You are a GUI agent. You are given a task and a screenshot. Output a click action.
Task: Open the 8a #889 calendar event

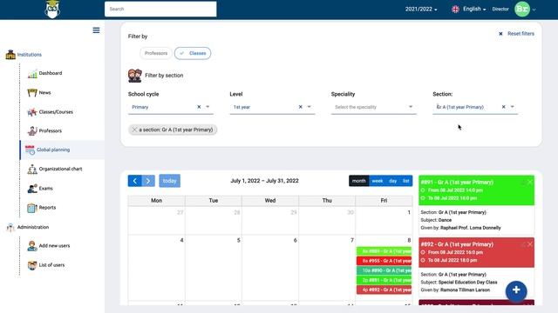(384, 251)
